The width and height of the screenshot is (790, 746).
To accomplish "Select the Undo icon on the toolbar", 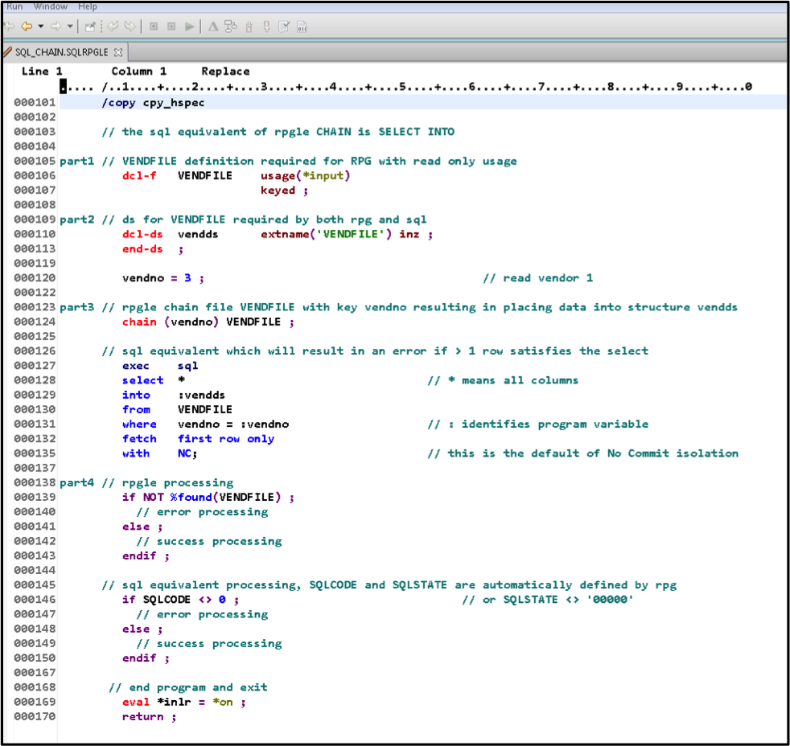I will pyautogui.click(x=113, y=26).
